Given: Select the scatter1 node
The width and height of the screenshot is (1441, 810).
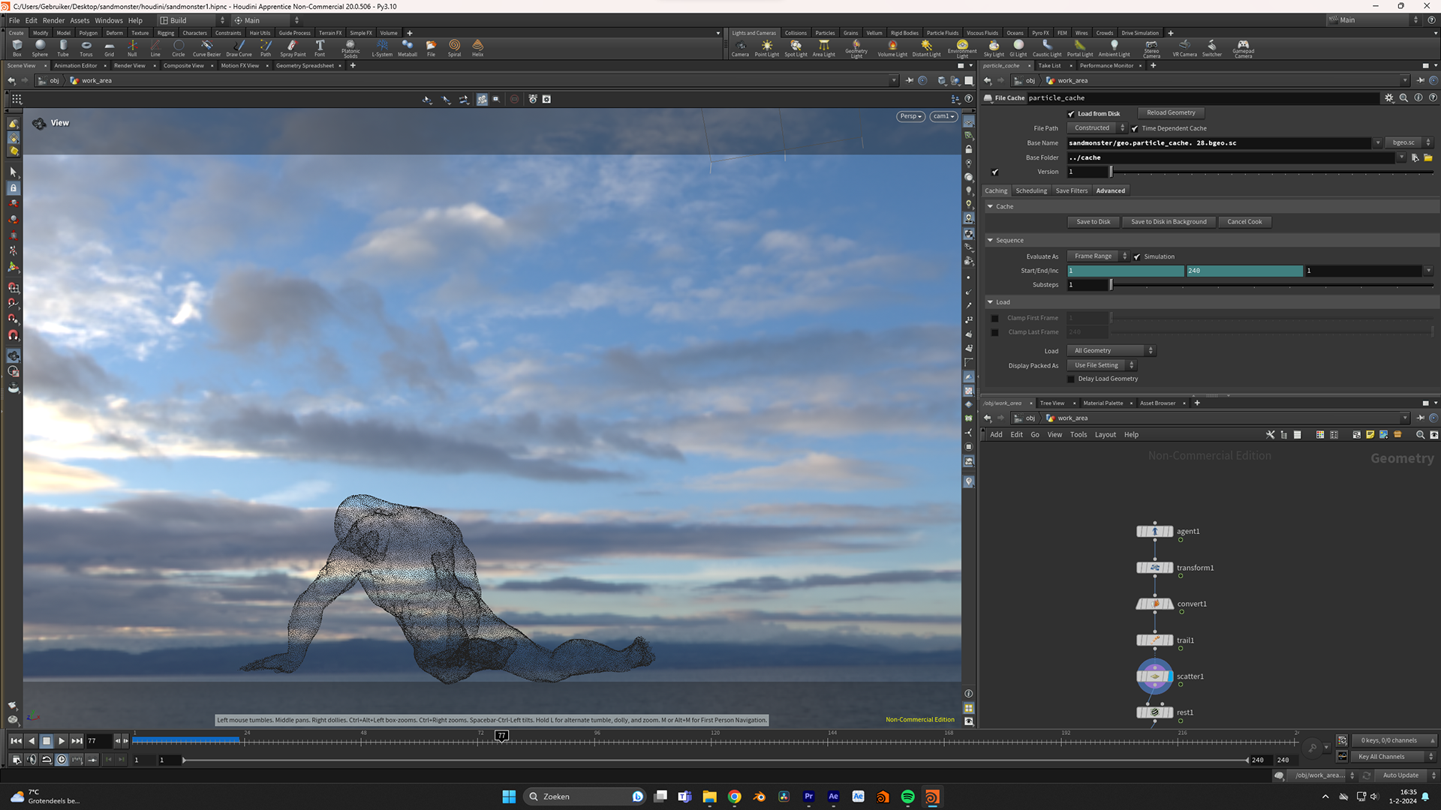Looking at the screenshot, I should pos(1154,676).
